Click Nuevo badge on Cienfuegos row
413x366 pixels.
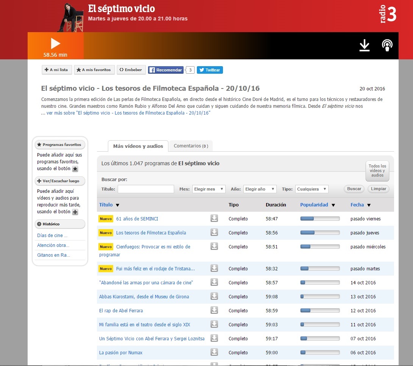coord(106,247)
